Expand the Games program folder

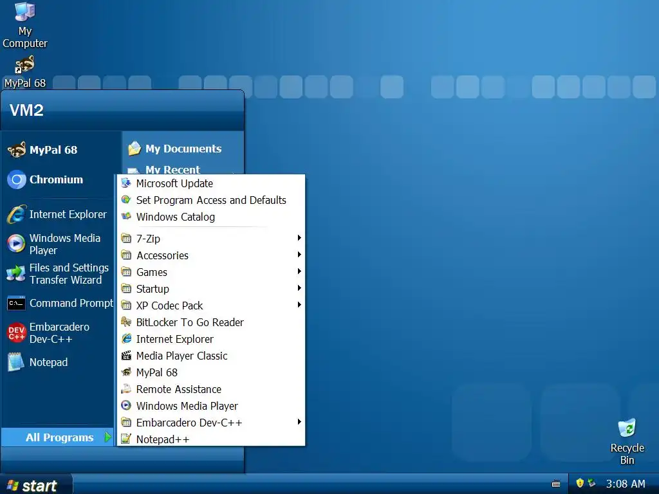click(211, 272)
